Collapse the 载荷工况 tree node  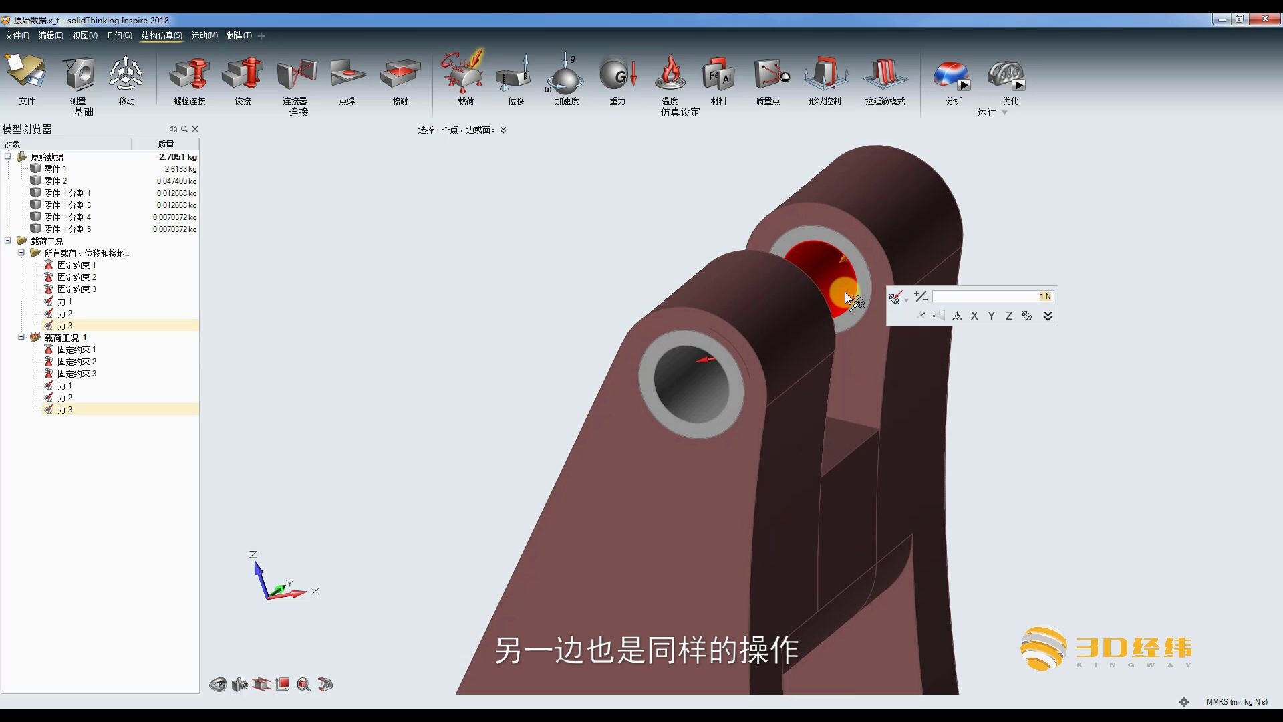(x=8, y=241)
